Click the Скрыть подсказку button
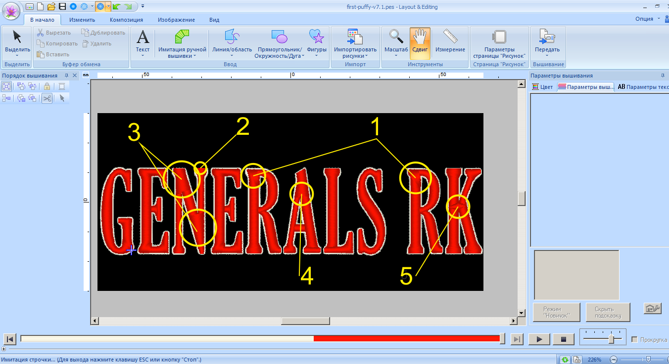 tap(608, 313)
